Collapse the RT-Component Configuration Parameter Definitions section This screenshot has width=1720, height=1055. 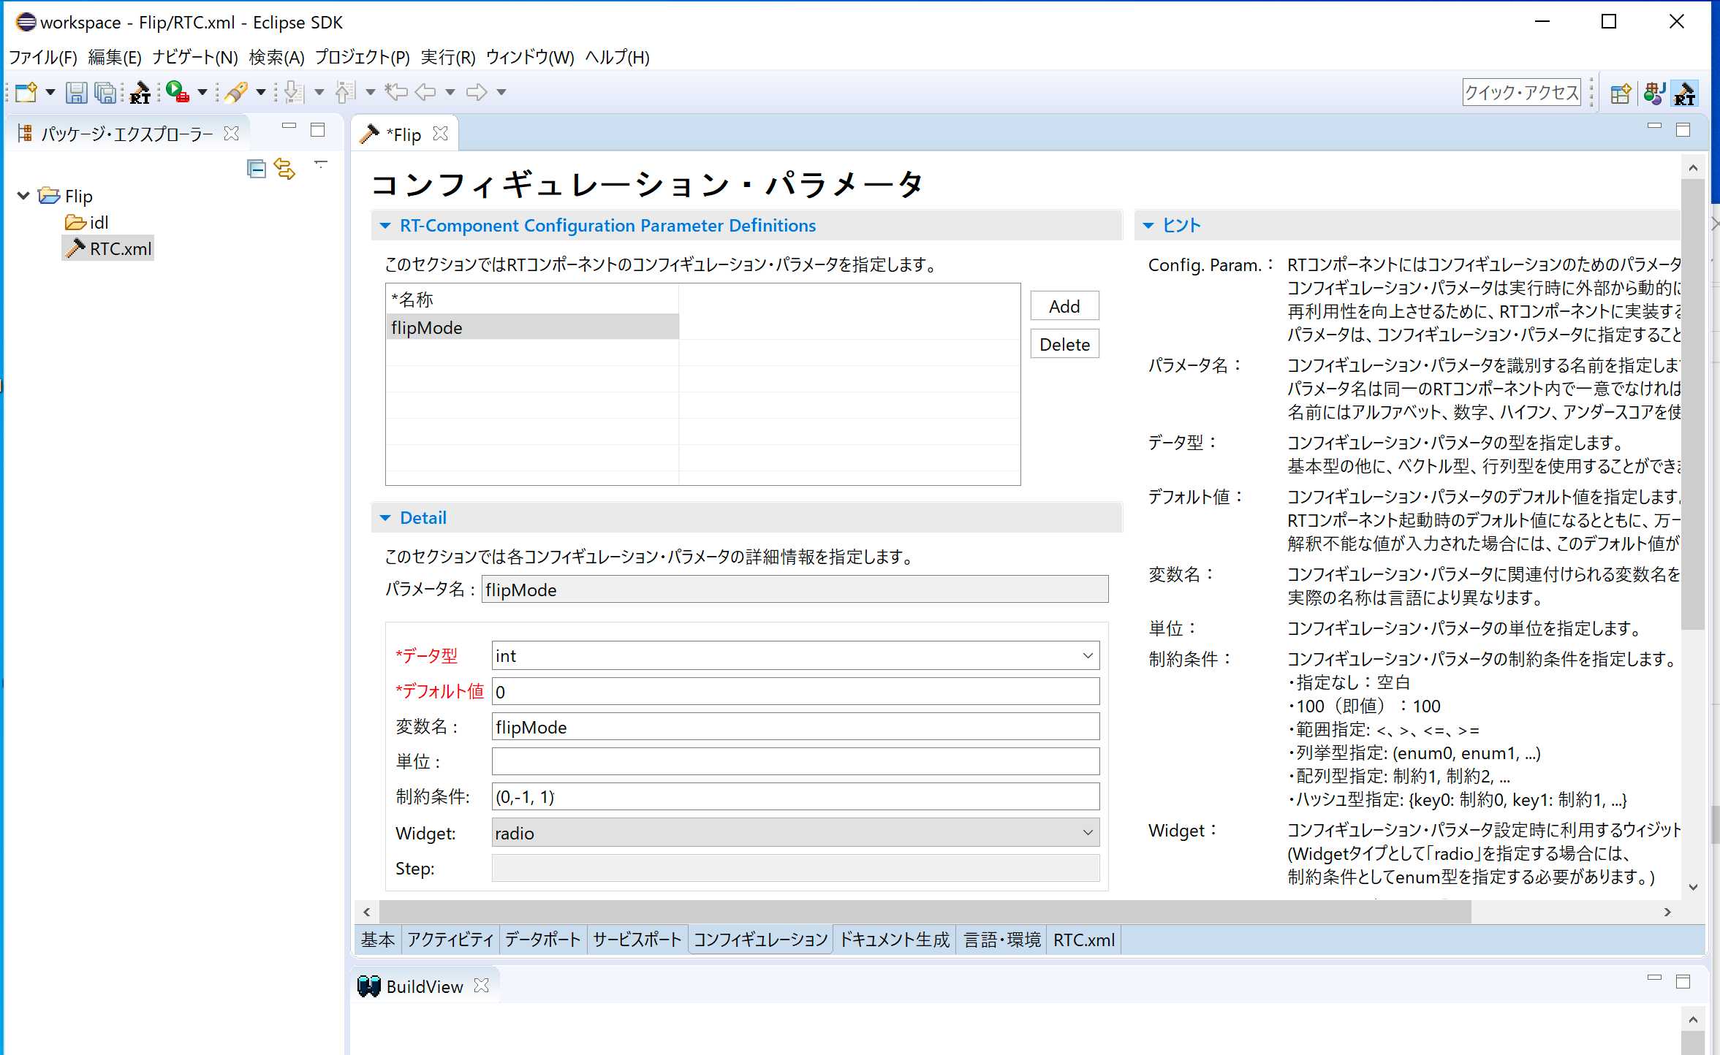(x=385, y=226)
